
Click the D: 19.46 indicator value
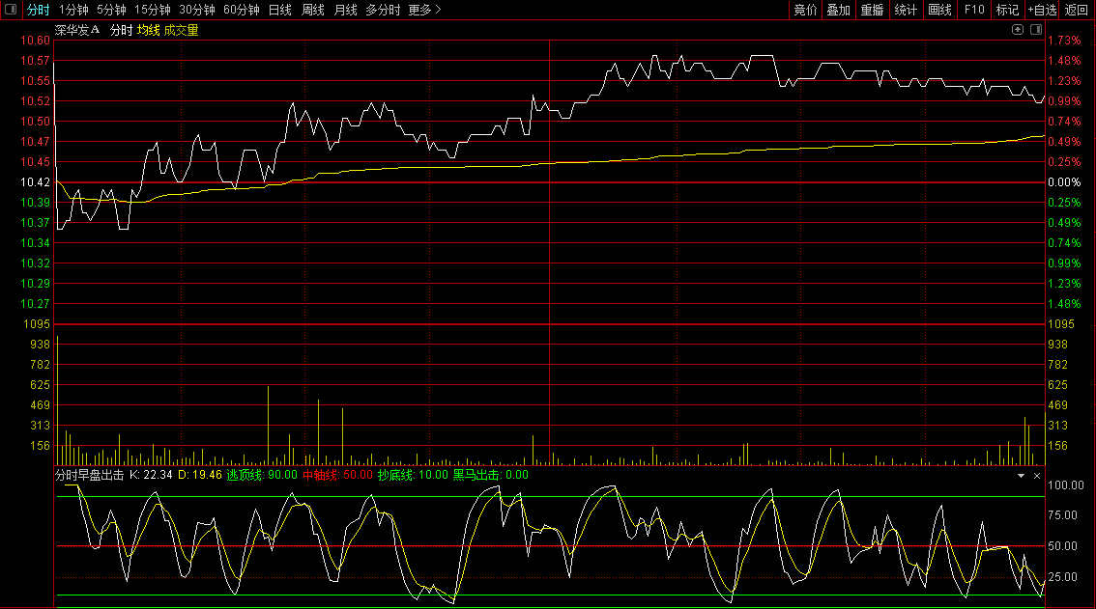coord(200,475)
